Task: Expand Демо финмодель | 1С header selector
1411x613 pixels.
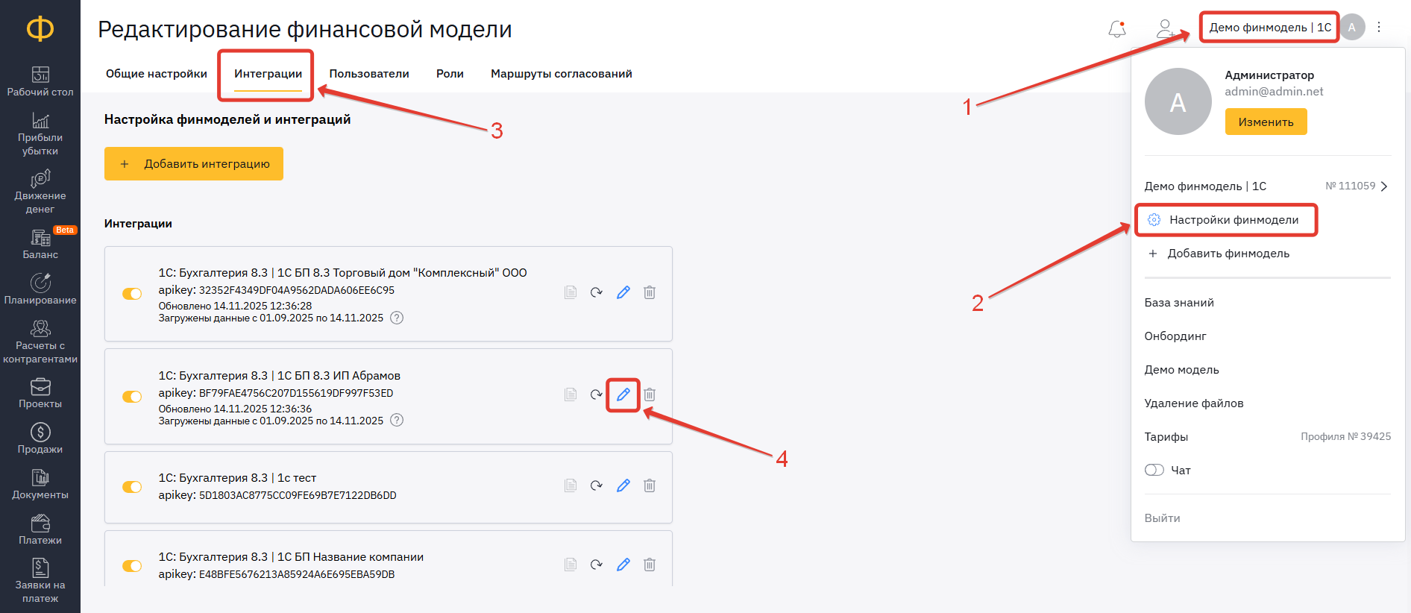Action: [x=1270, y=28]
